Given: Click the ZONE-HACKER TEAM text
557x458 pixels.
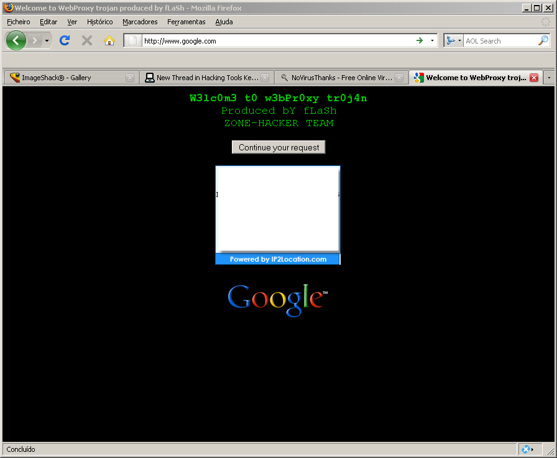Looking at the screenshot, I should point(279,123).
